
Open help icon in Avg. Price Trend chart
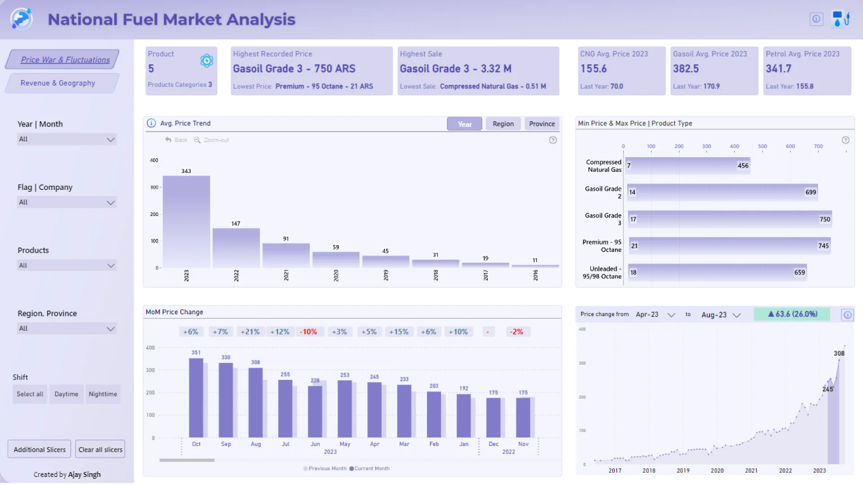(553, 140)
